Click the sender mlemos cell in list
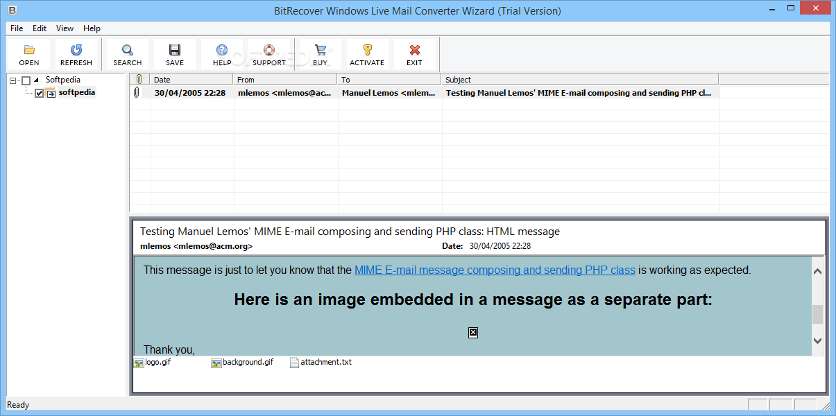This screenshot has width=836, height=416. 284,92
